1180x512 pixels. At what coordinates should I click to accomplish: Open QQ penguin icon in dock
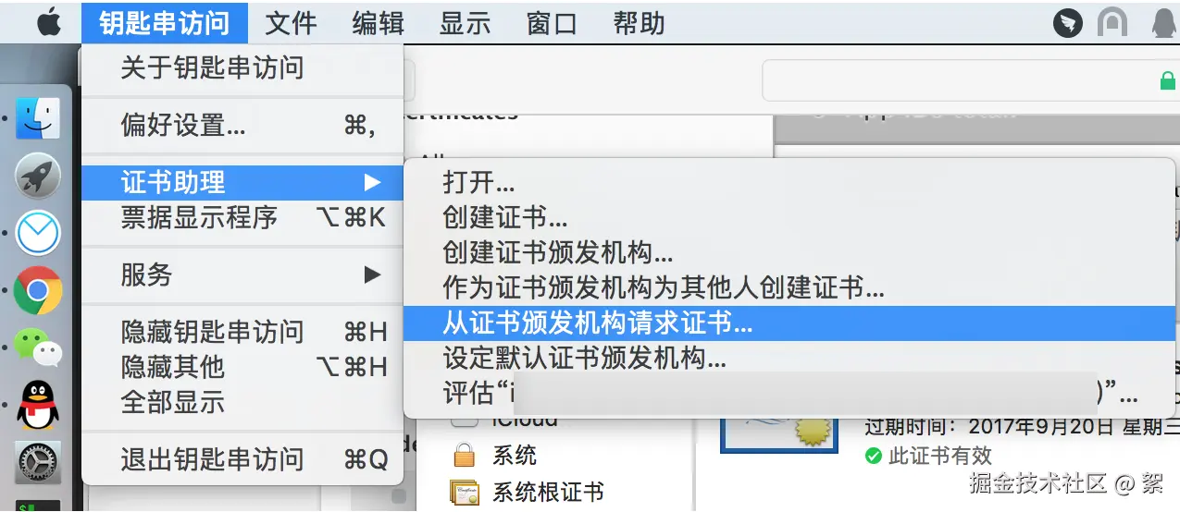point(38,405)
